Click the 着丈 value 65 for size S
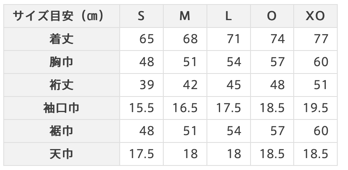Screen dimensions: 348x170 (x=146, y=39)
